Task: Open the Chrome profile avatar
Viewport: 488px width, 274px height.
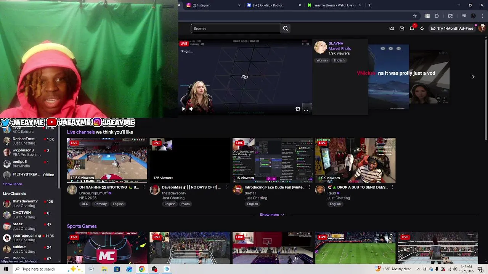Action: tap(474, 16)
